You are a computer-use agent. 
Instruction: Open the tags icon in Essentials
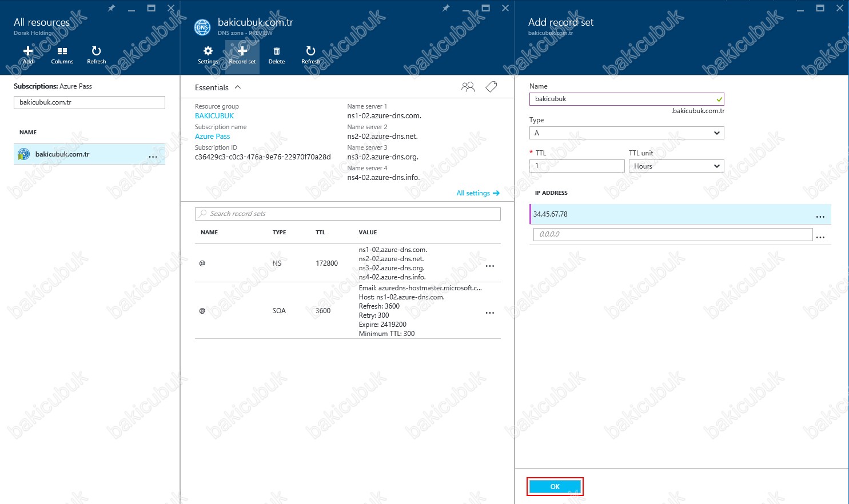[x=491, y=87]
